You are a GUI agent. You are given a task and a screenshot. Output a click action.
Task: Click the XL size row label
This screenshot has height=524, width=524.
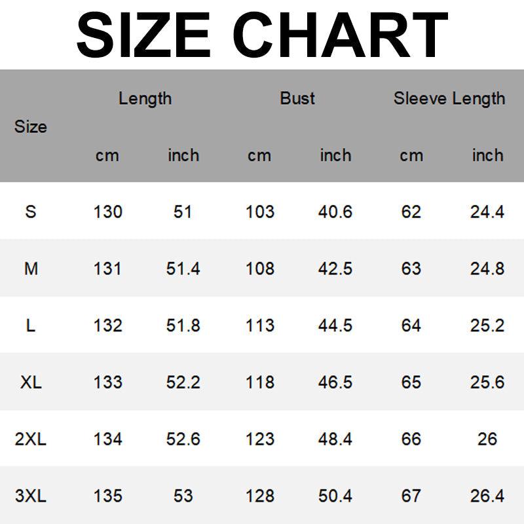coord(31,382)
